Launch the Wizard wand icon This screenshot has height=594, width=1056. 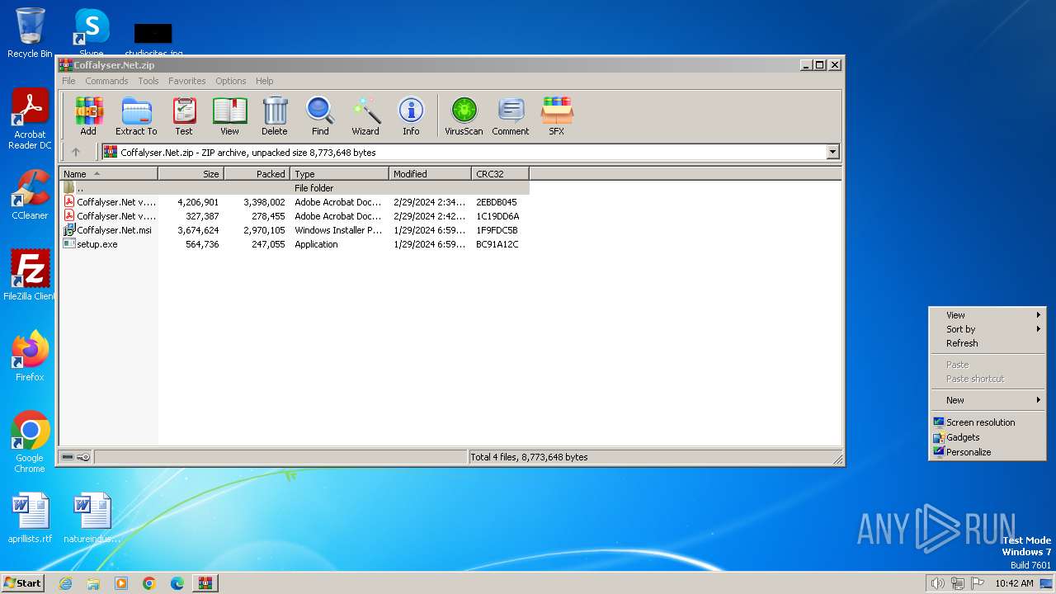(x=365, y=116)
